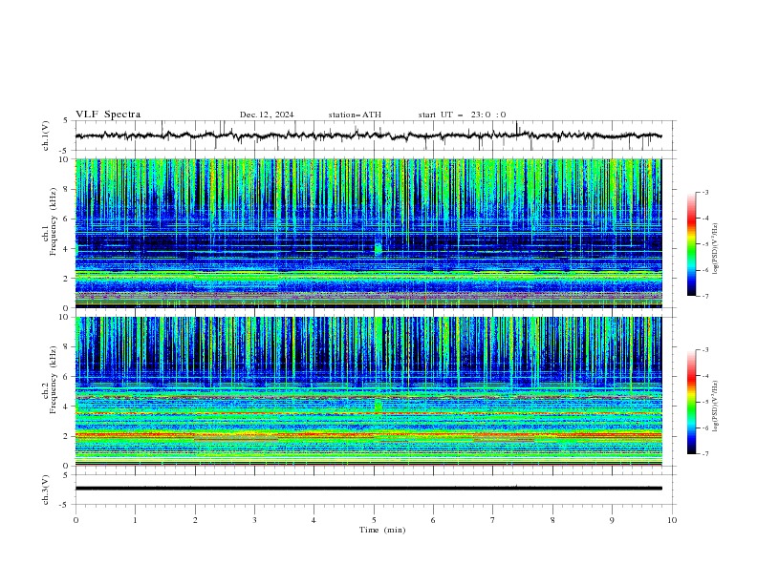The height and width of the screenshot is (584, 757).
Task: Click the "start UT = 23:0 :0" label
Action: [462, 115]
